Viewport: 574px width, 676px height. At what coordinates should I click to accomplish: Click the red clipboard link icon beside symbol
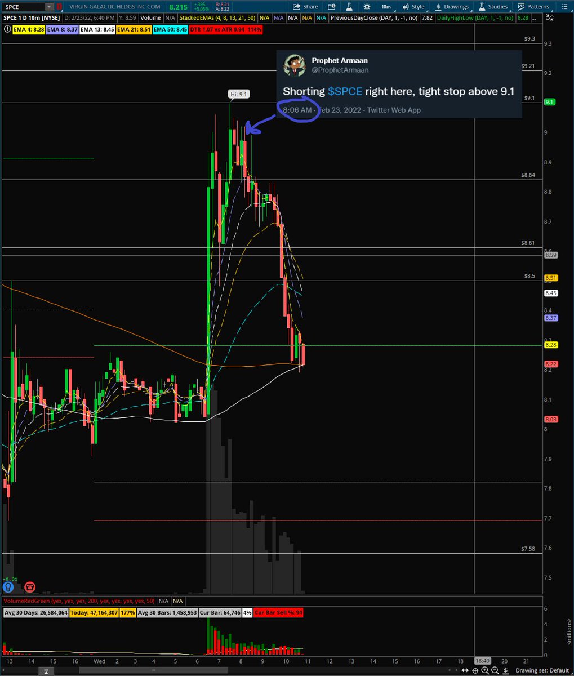tap(59, 7)
